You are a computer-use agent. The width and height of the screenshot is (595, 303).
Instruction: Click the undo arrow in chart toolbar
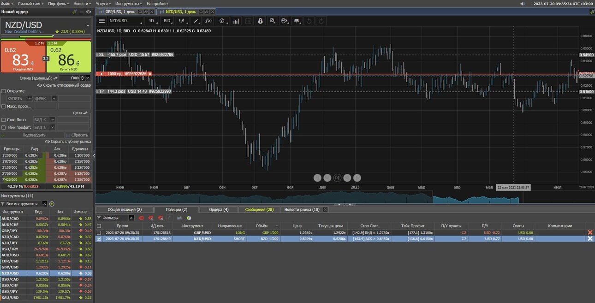309,21
